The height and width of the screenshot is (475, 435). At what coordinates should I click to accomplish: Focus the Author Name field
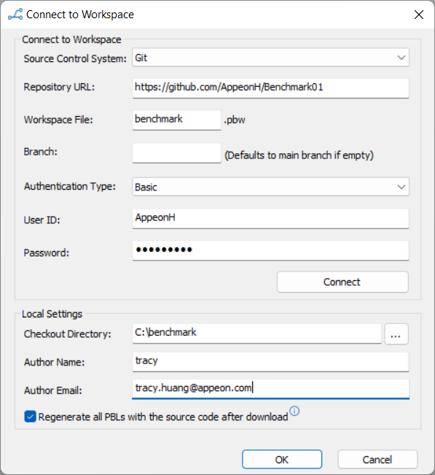(x=270, y=362)
